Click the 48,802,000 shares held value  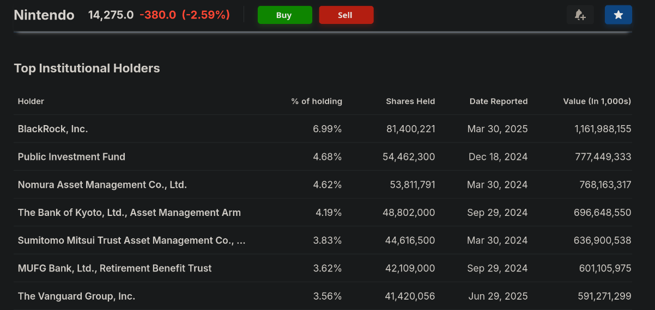(409, 213)
